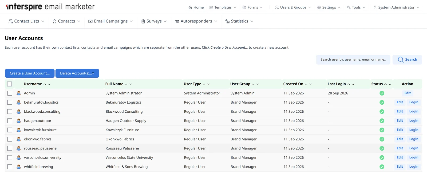Image resolution: width=427 pixels, height=181 pixels.
Task: Sort Username column descending arrow
Action: (x=49, y=84)
